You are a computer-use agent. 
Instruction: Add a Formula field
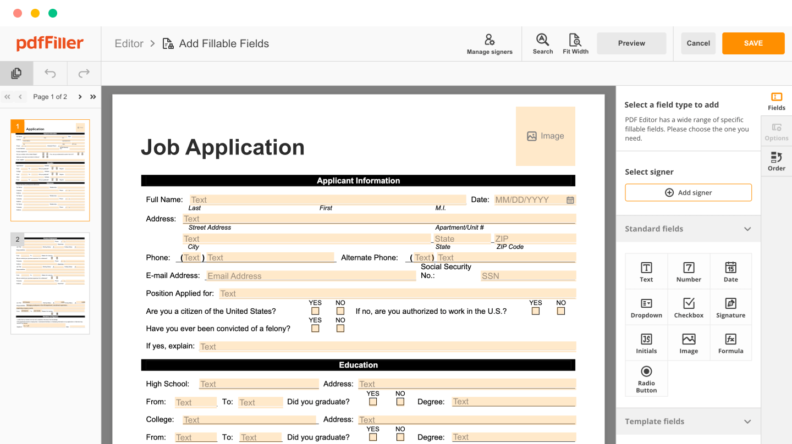[x=730, y=342]
